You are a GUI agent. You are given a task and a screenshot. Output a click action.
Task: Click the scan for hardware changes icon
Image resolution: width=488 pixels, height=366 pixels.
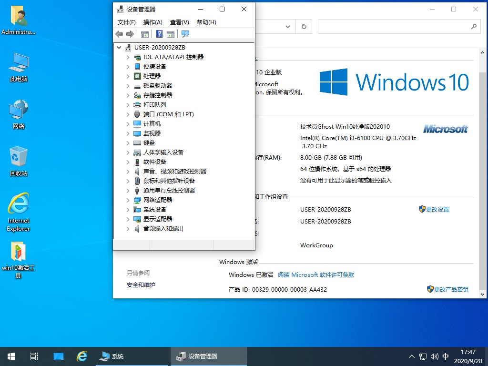pos(185,34)
